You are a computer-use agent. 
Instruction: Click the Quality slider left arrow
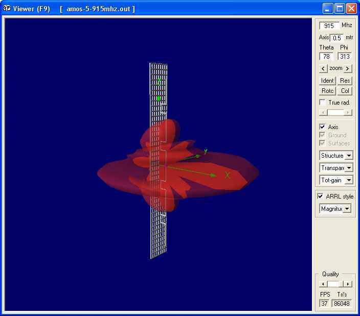[323, 284]
